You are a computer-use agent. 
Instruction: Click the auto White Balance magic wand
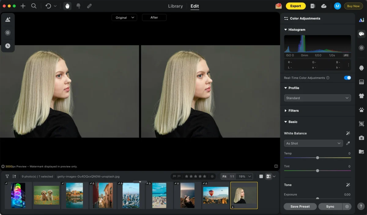348,133
